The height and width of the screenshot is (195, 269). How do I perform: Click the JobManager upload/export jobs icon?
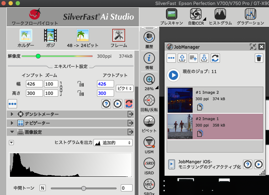[182, 58]
